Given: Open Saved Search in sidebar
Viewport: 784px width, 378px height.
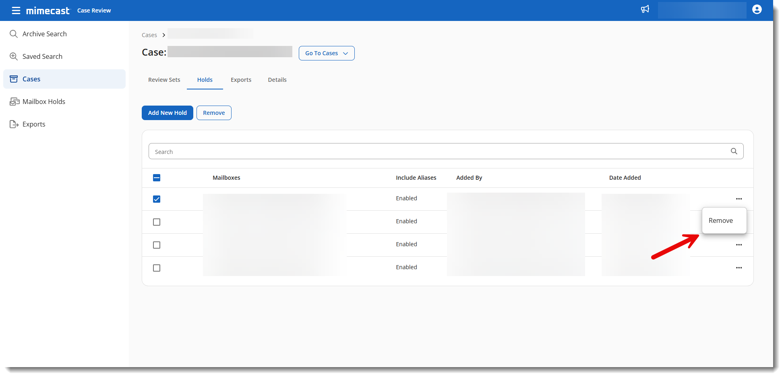Looking at the screenshot, I should click(x=42, y=56).
